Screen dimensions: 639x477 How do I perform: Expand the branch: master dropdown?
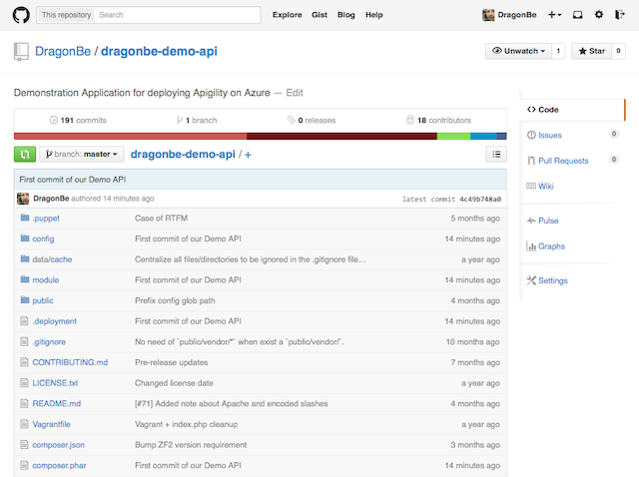click(82, 155)
